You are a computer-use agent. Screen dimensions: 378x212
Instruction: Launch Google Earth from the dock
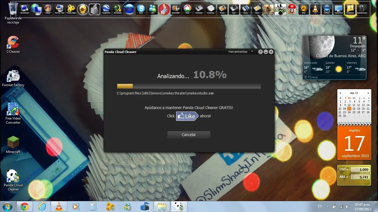(x=106, y=9)
